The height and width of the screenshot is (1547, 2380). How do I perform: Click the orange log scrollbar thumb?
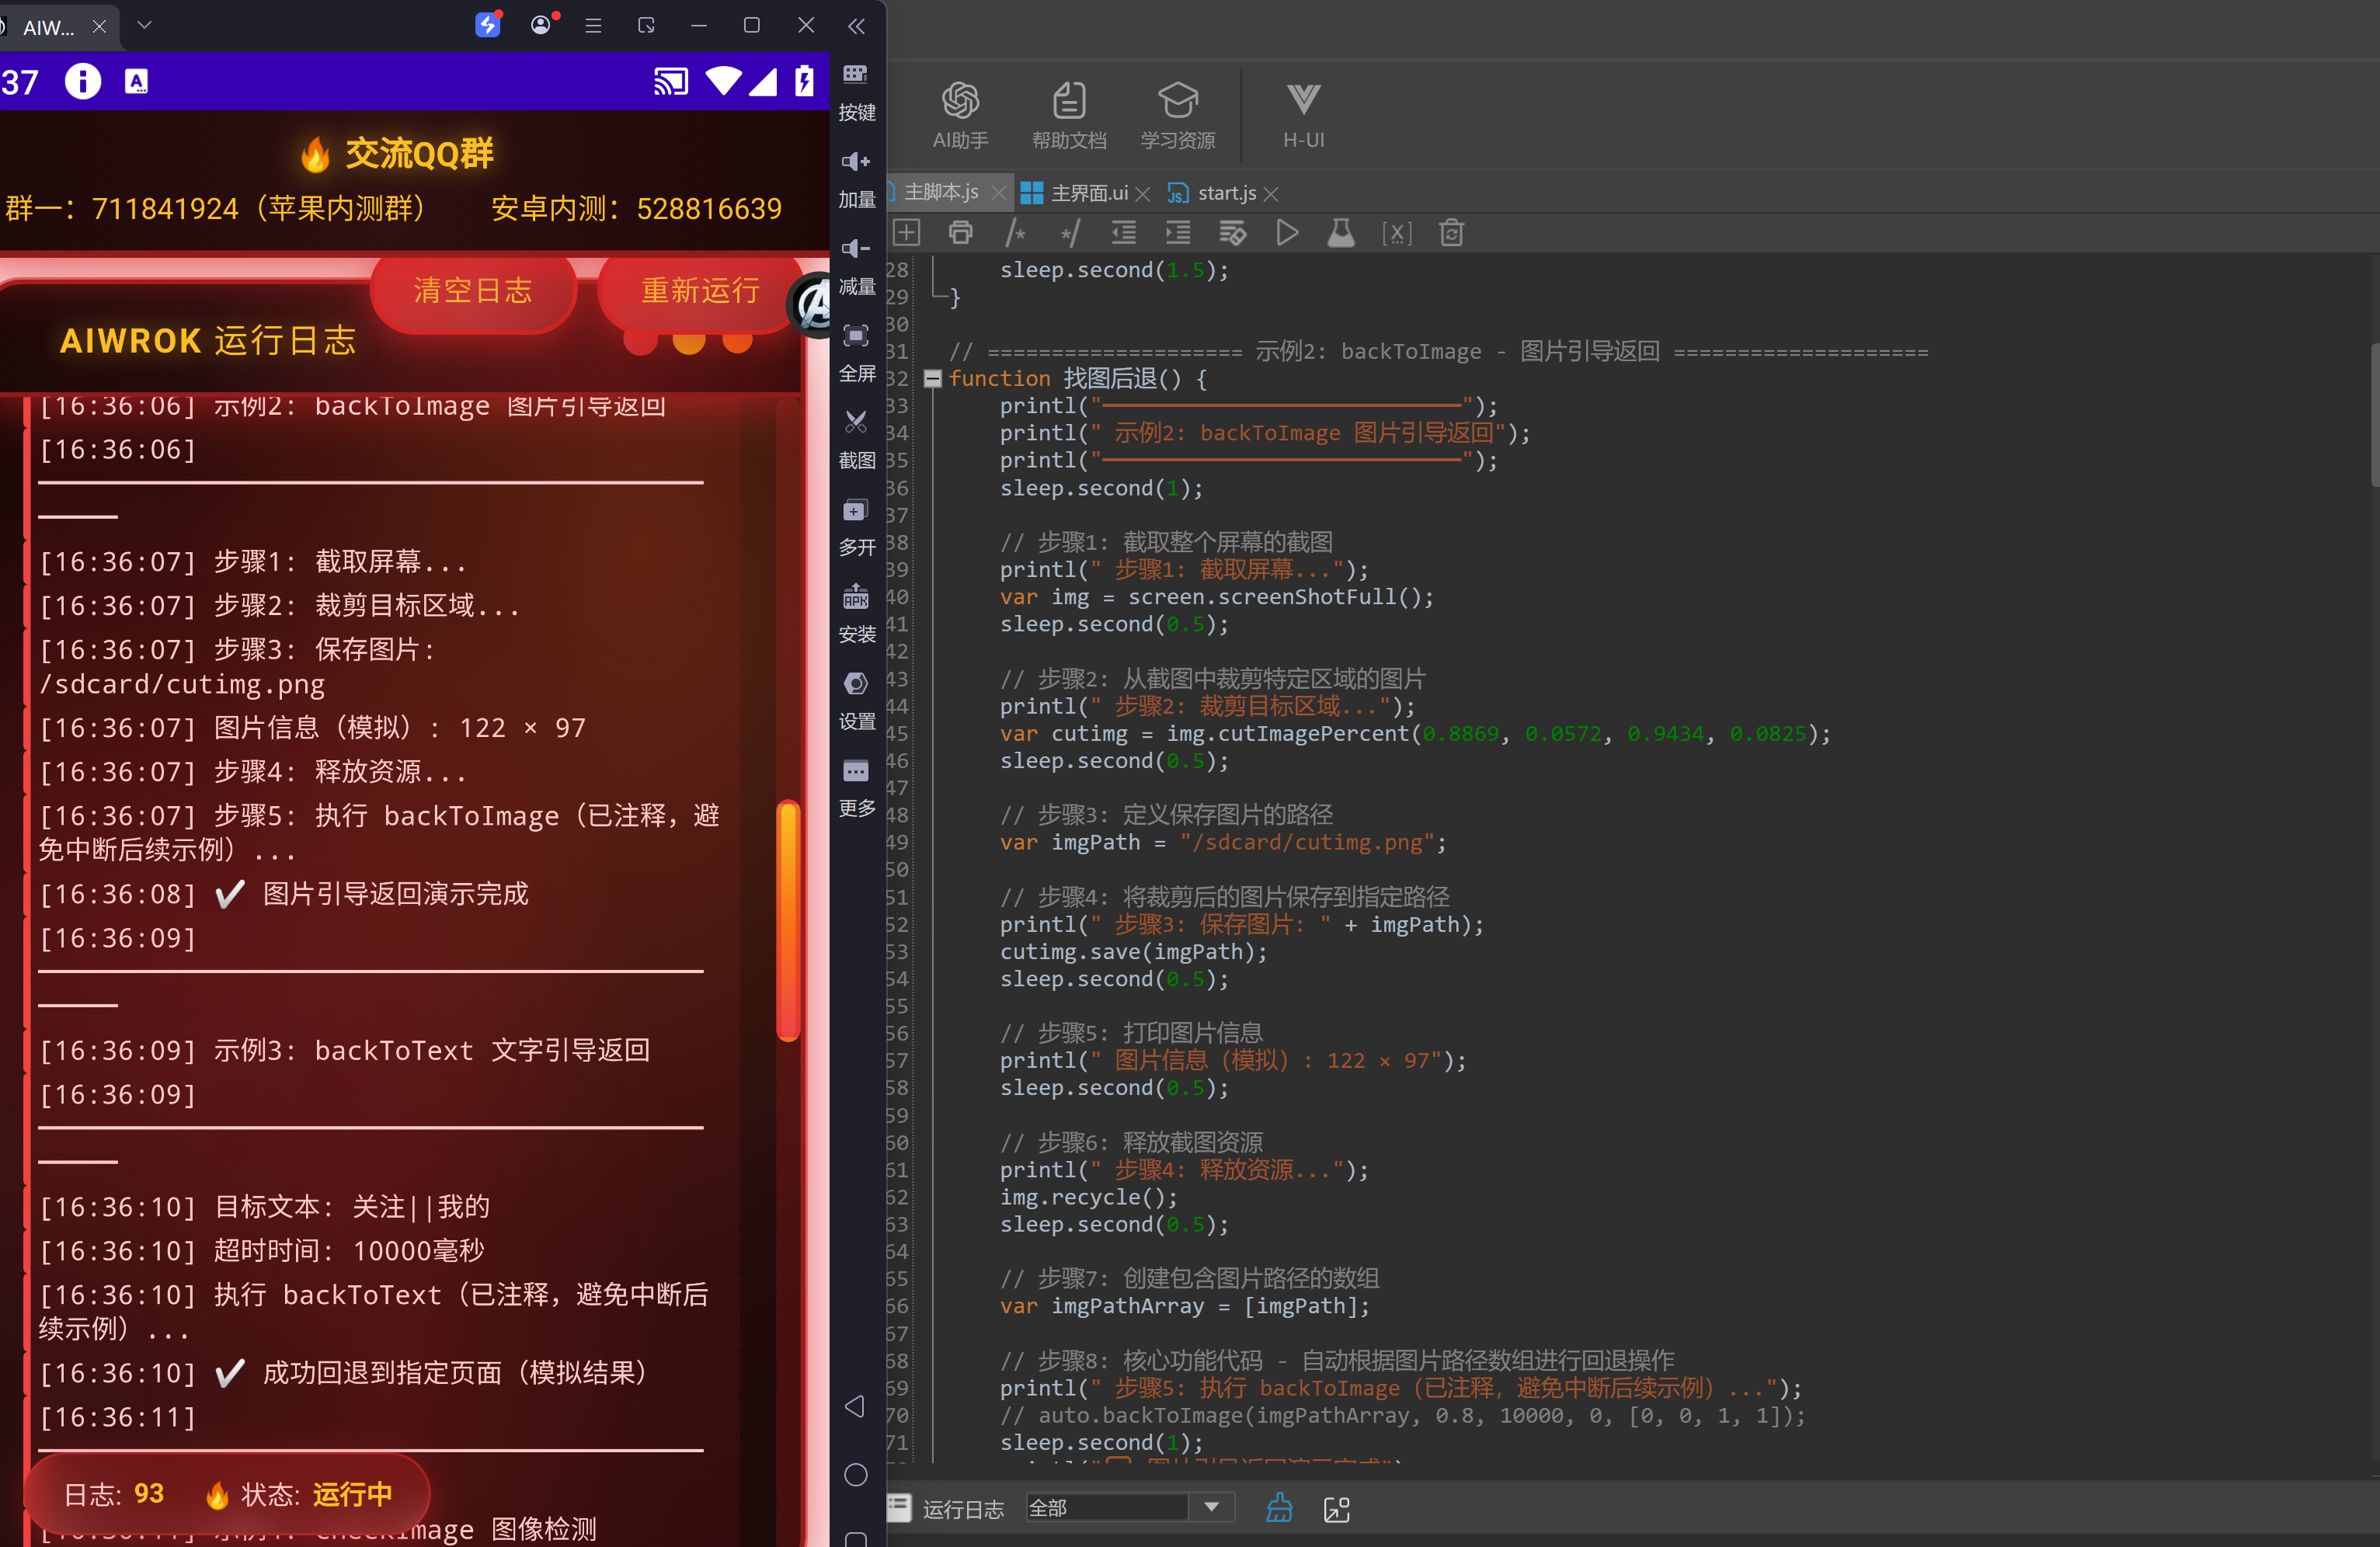click(788, 920)
